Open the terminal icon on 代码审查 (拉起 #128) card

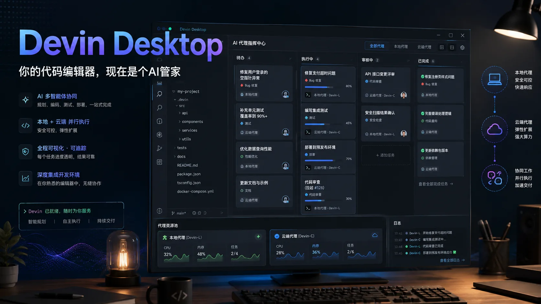coord(308,208)
